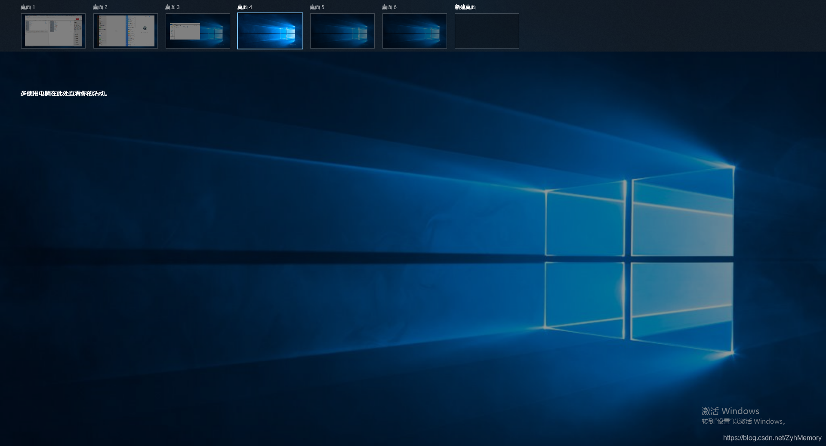Click the 桌面 3 label text
Screen dimensions: 826x446
173,7
